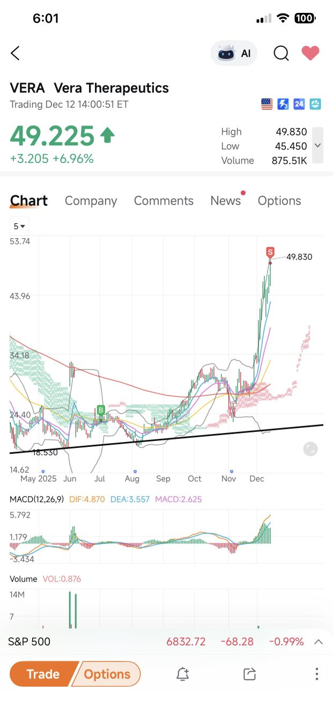The width and height of the screenshot is (333, 721).
Task: Switch to the Comments tab
Action: tap(164, 201)
